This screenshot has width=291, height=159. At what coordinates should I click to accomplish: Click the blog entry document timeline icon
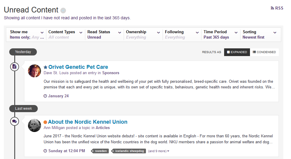coord(15,67)
